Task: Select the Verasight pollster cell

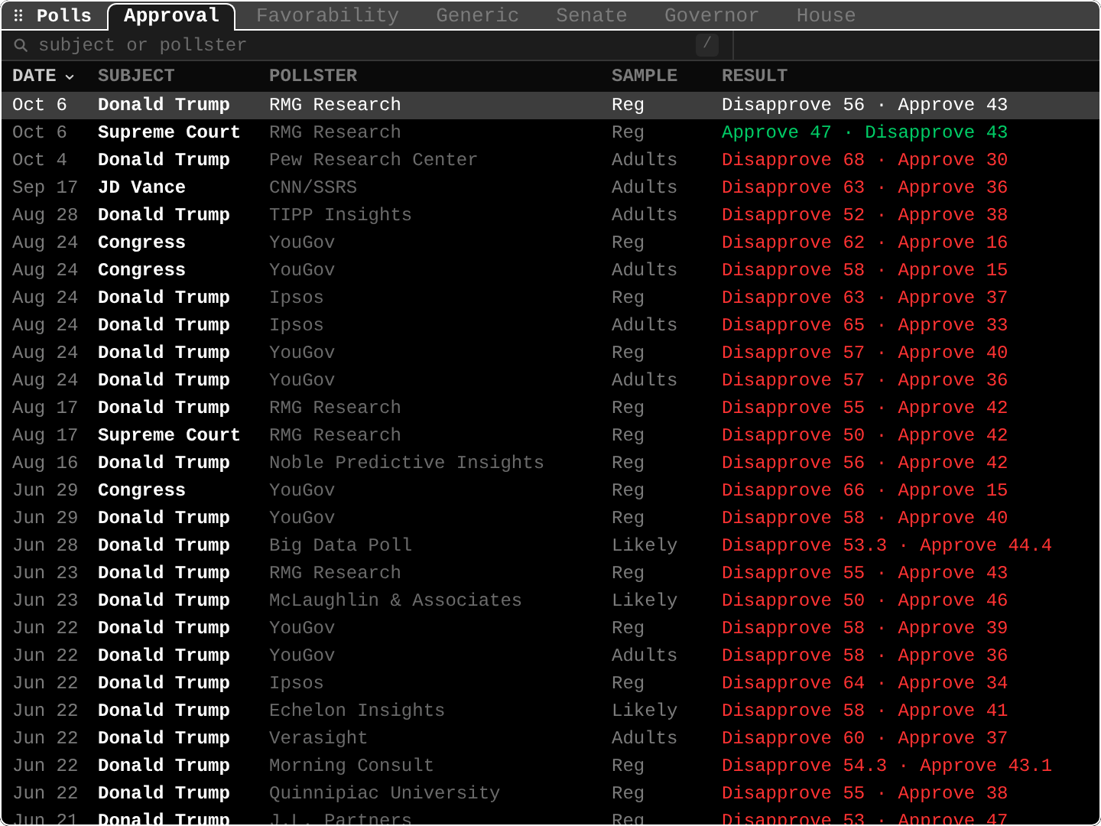Action: (x=318, y=738)
